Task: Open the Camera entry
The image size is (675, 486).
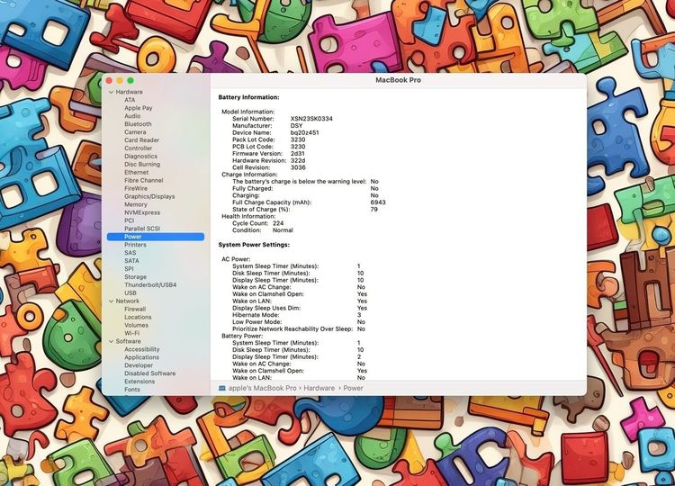Action: point(135,132)
